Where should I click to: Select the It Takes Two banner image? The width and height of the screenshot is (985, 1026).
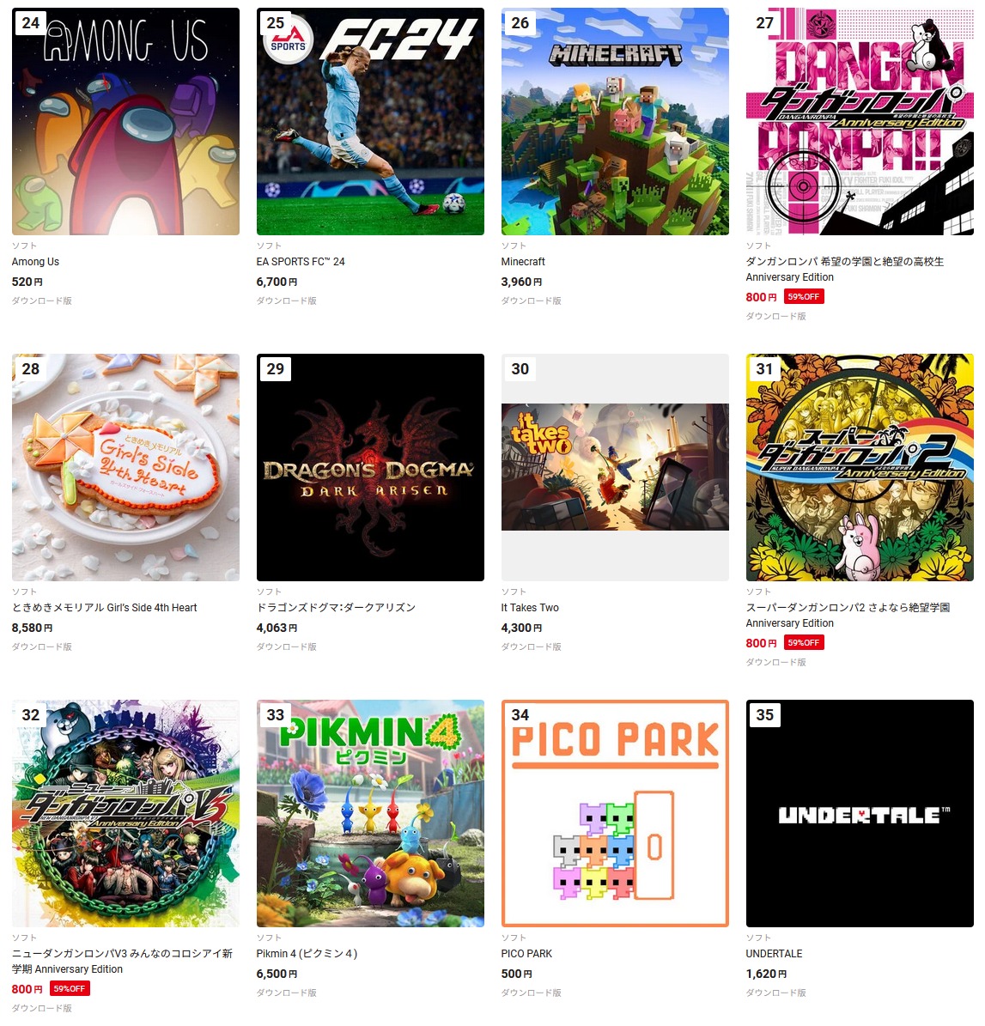click(615, 467)
